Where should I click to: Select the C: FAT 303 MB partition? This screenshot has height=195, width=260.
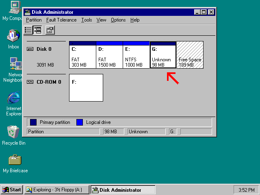click(82, 55)
